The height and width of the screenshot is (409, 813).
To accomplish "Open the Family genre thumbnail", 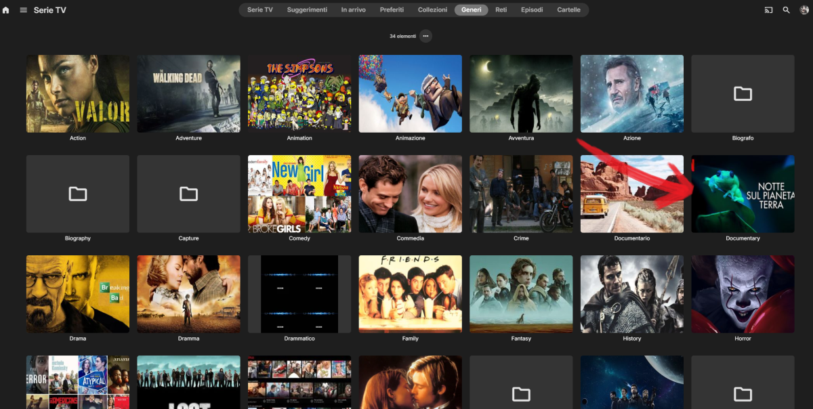I will pos(411,294).
